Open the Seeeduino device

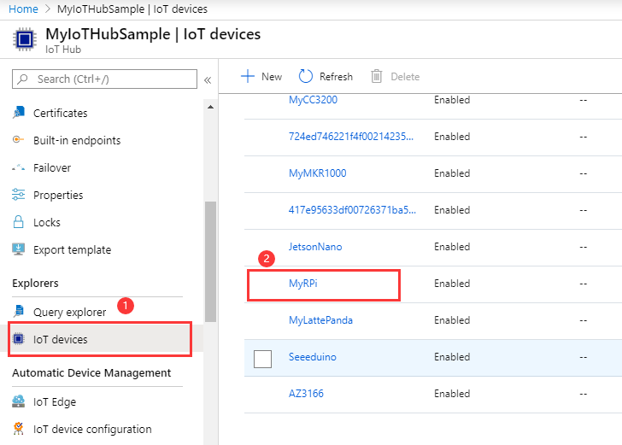pyautogui.click(x=313, y=357)
